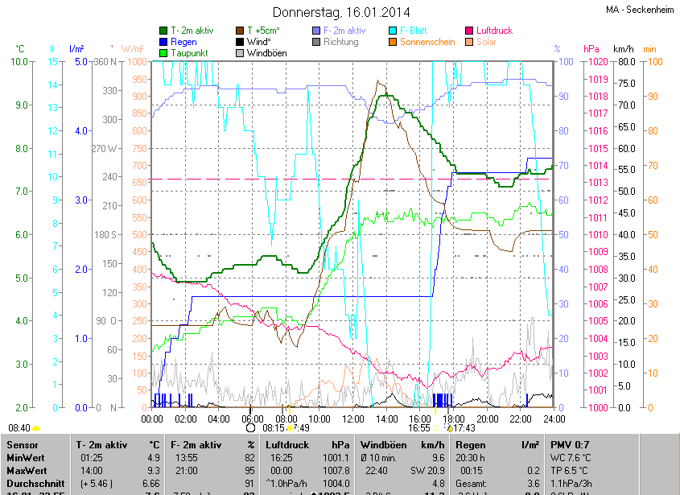680x495 pixels.
Task: Click the F- 2m aktiv legend label
Action: click(344, 31)
